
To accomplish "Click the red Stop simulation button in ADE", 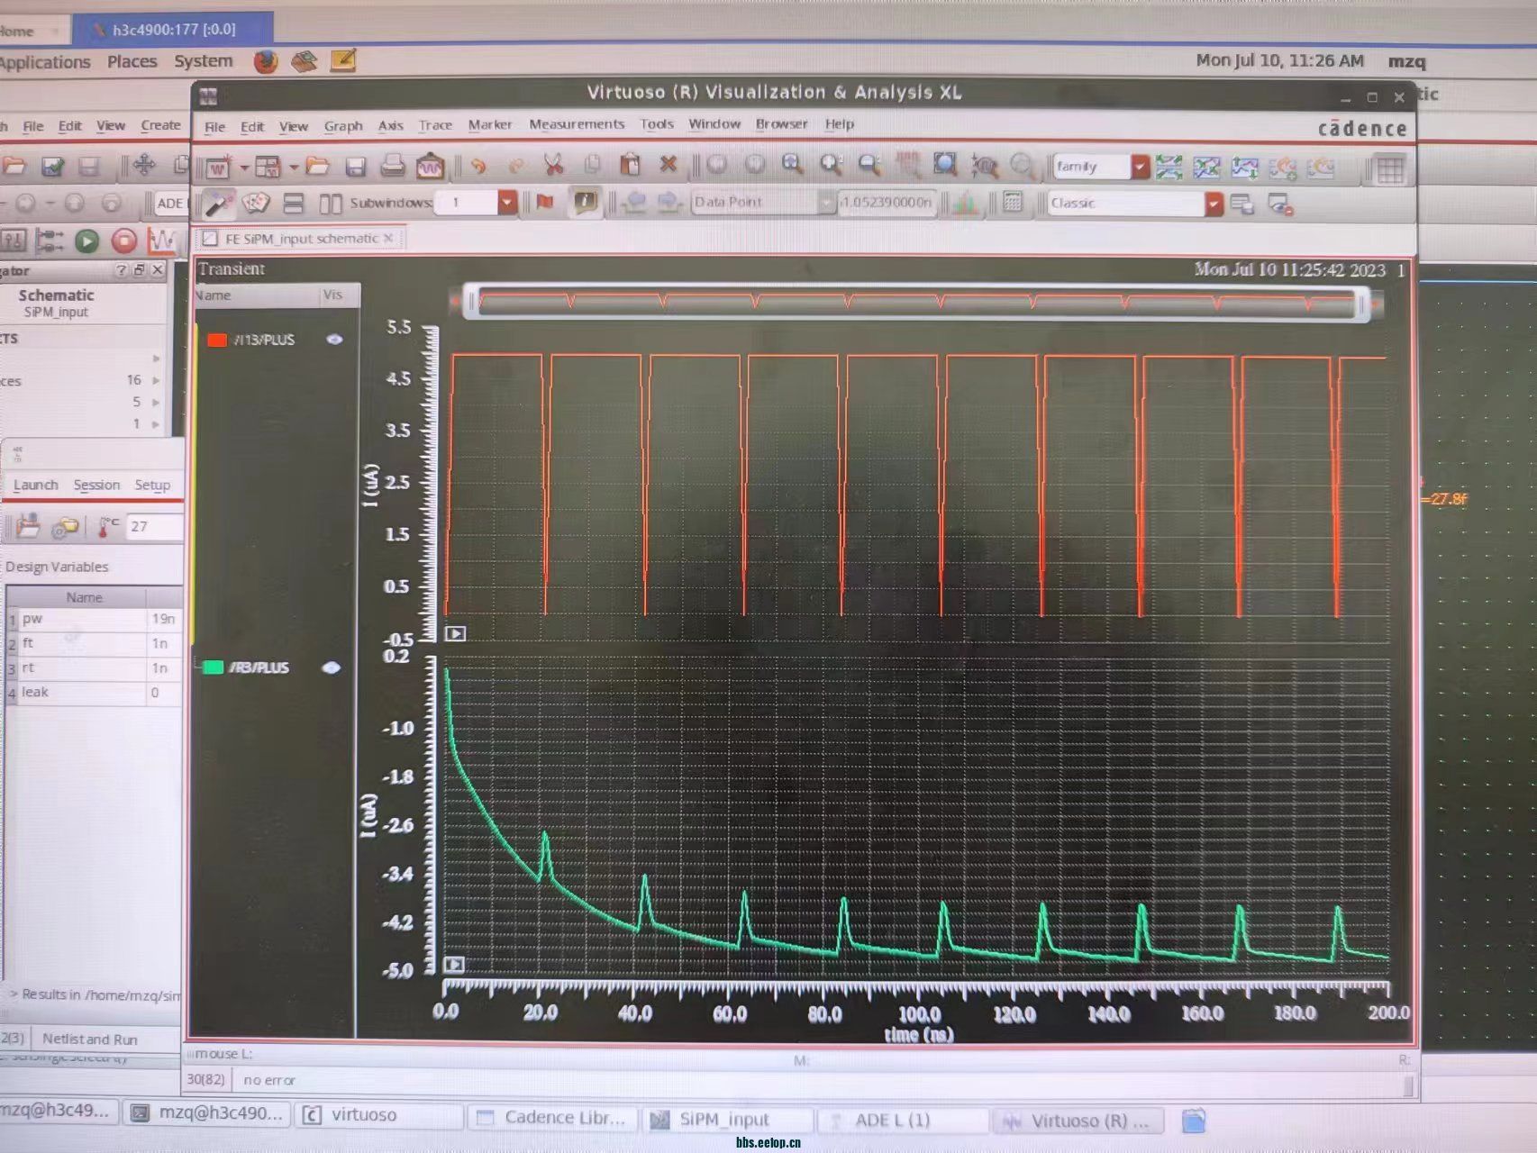I will pyautogui.click(x=124, y=241).
